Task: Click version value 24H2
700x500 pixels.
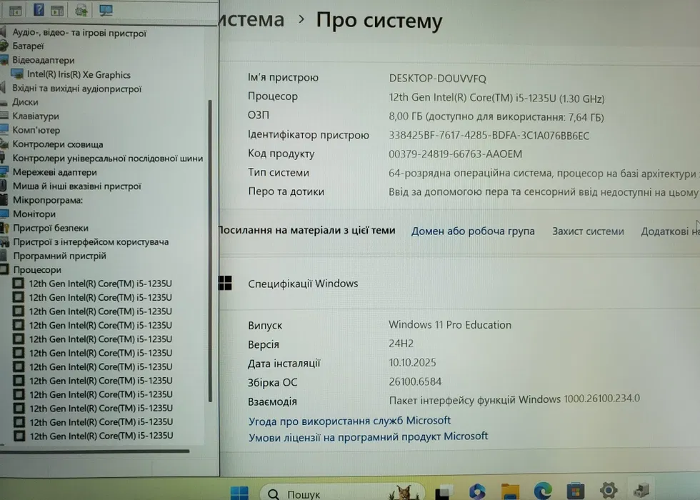Action: pyautogui.click(x=401, y=344)
